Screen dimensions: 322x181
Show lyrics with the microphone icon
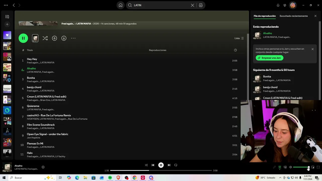point(274,167)
